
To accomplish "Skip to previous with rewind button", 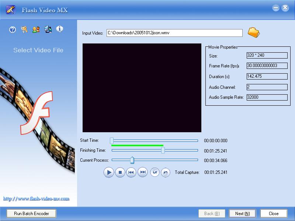I will (x=131, y=172).
